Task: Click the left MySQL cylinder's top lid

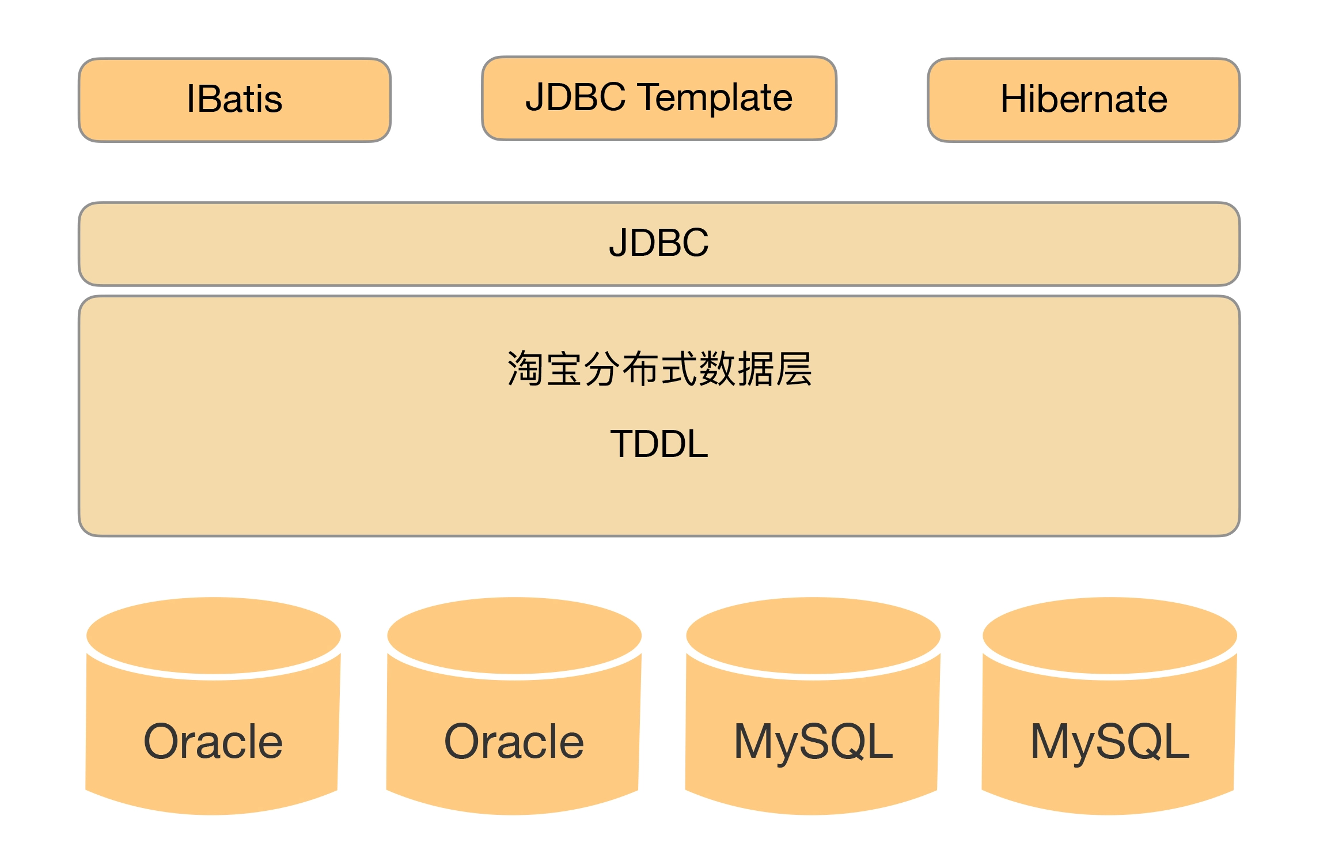Action: click(x=813, y=635)
